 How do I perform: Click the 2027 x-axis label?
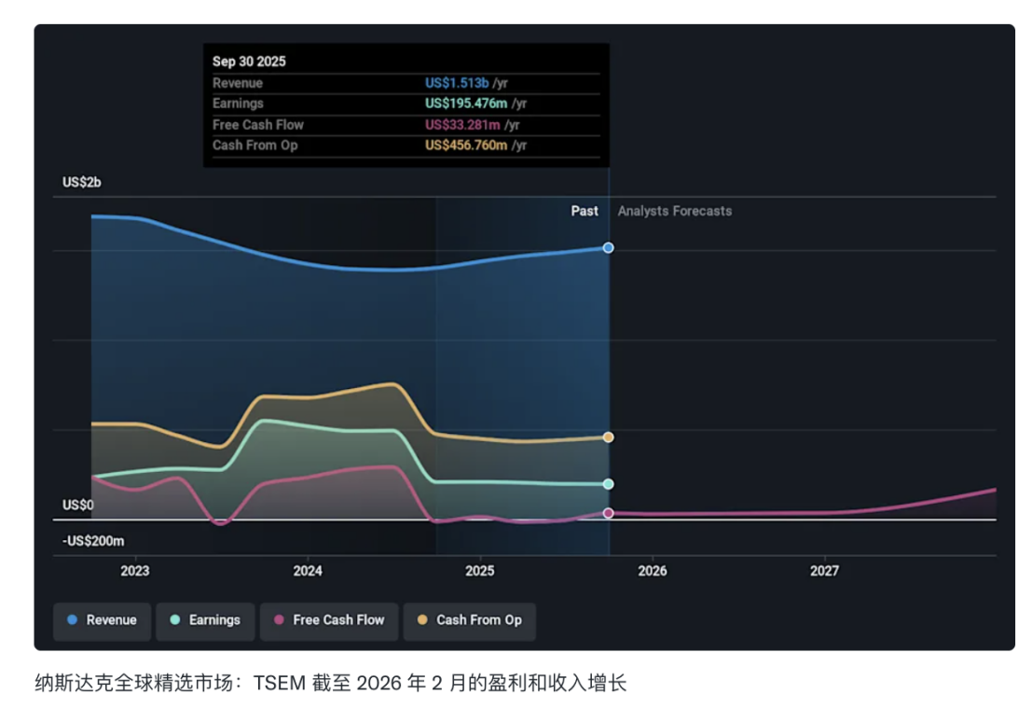pos(824,571)
